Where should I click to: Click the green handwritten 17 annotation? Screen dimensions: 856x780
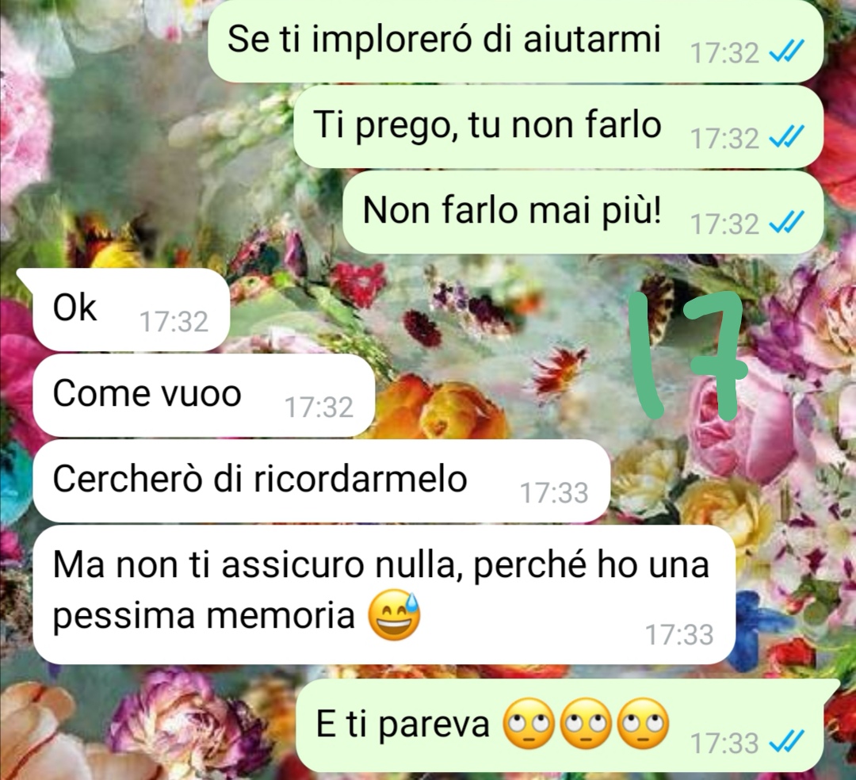click(687, 355)
